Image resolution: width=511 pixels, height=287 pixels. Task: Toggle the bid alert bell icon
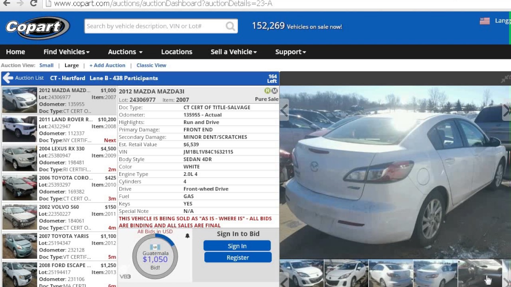pos(187,236)
